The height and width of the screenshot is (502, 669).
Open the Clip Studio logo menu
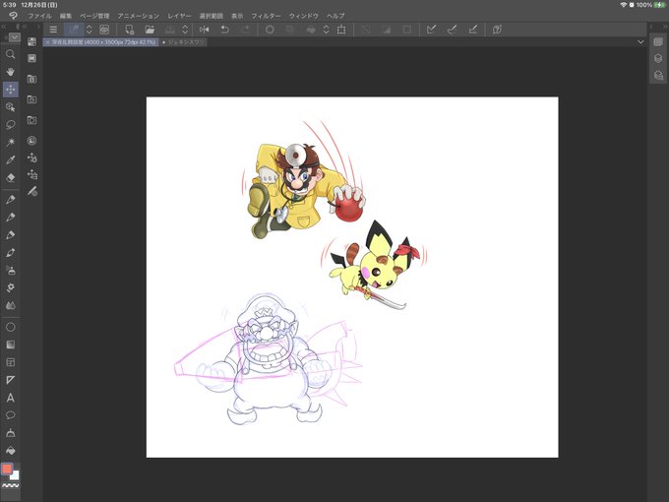click(13, 16)
